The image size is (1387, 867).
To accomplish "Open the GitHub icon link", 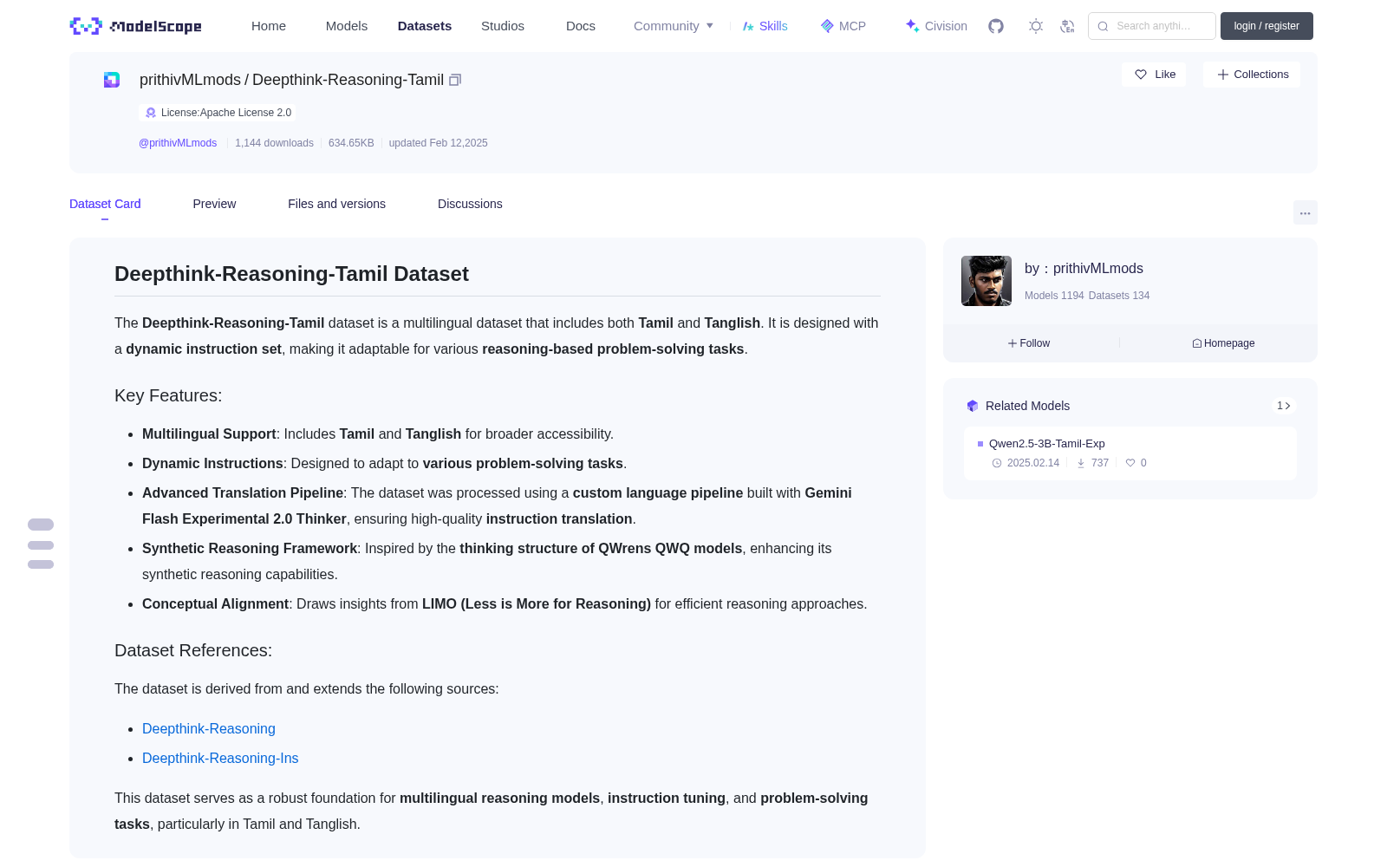I will pos(996,26).
